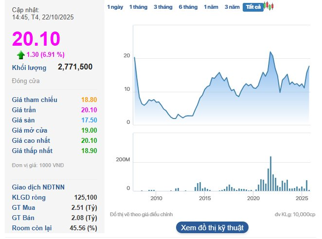Switch chart to '1 tháng' range
The width and height of the screenshot is (322, 239).
coord(138,7)
